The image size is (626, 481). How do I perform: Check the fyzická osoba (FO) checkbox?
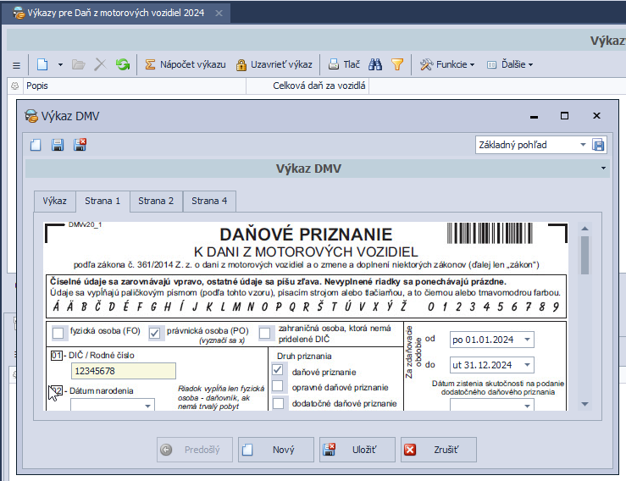[58, 333]
